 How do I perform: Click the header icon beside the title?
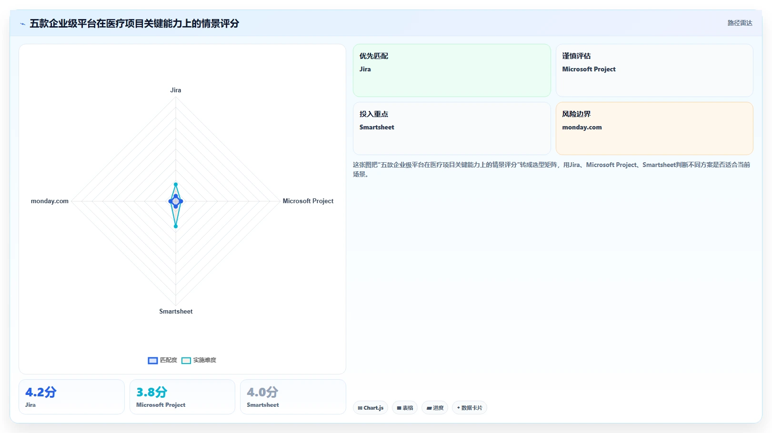point(22,24)
